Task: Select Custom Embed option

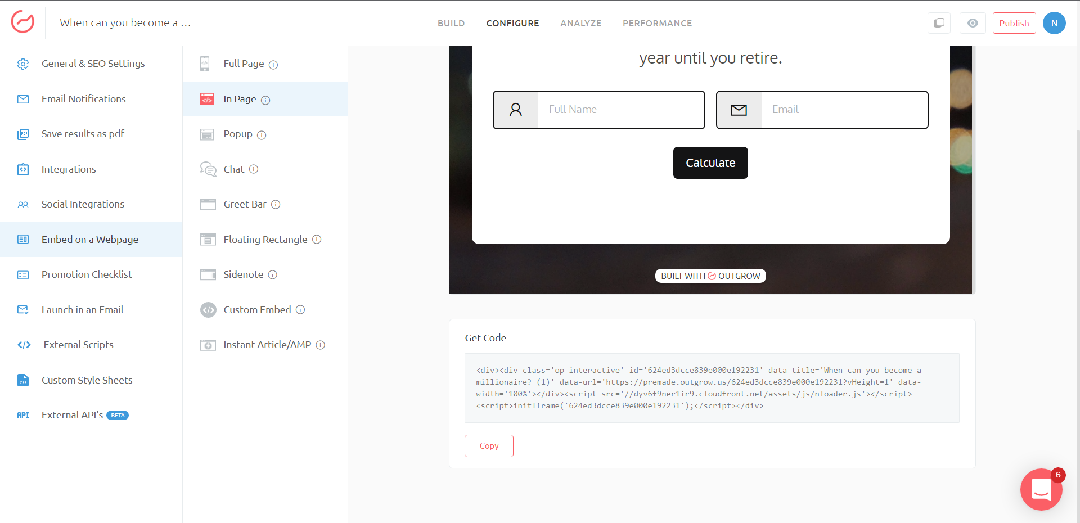Action: coord(265,310)
